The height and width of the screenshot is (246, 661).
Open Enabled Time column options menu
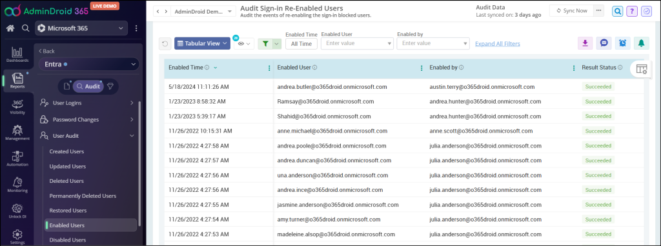click(269, 68)
